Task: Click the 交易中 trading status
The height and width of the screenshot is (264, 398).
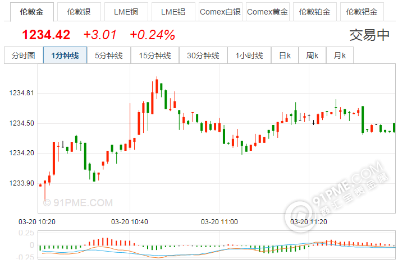Action: point(369,35)
